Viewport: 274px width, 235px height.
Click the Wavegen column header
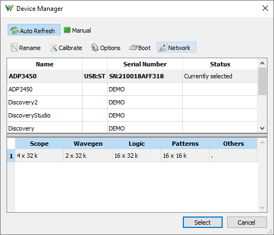88,144
